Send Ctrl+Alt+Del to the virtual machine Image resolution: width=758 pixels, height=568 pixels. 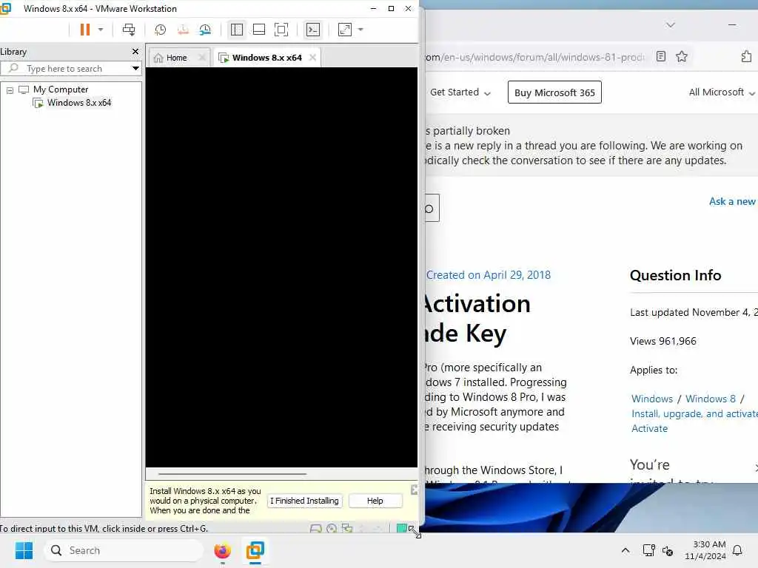[x=129, y=30]
